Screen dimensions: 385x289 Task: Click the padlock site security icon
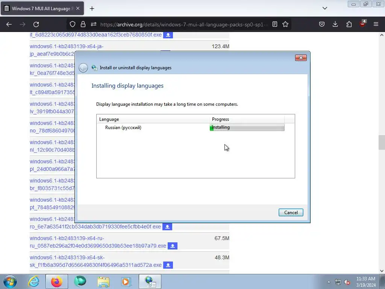[83, 24]
